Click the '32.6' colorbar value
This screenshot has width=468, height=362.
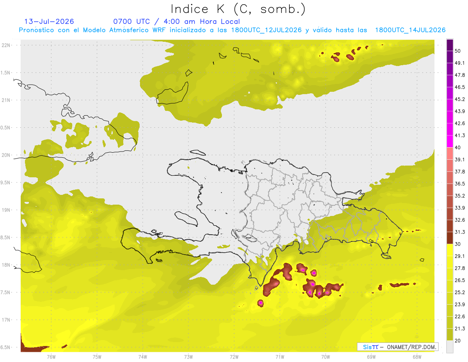click(x=460, y=220)
